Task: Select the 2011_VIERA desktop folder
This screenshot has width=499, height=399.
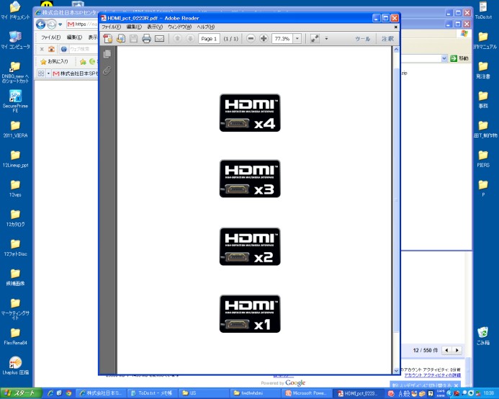Action: (x=15, y=130)
